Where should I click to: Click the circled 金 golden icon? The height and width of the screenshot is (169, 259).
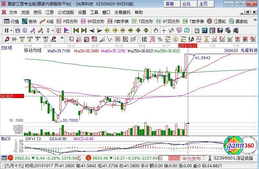(x=175, y=39)
